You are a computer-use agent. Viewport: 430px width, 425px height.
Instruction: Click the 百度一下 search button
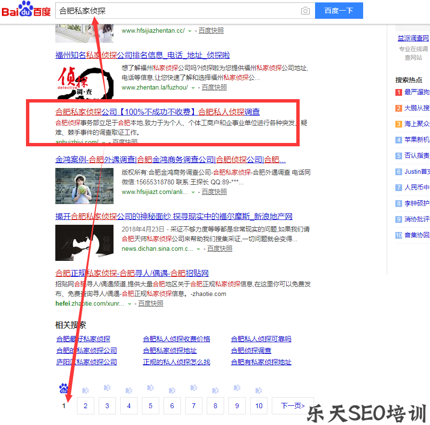click(339, 10)
